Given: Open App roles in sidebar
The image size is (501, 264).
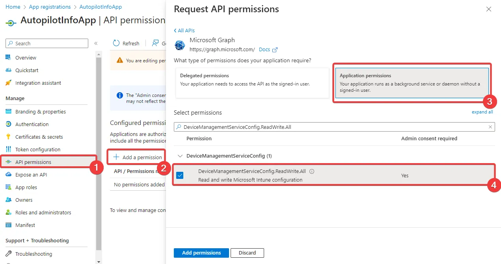Looking at the screenshot, I should pyautogui.click(x=26, y=187).
